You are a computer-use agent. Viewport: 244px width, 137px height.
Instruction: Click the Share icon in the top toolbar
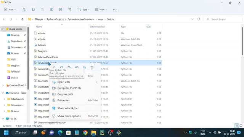pyautogui.click(x=61, y=10)
